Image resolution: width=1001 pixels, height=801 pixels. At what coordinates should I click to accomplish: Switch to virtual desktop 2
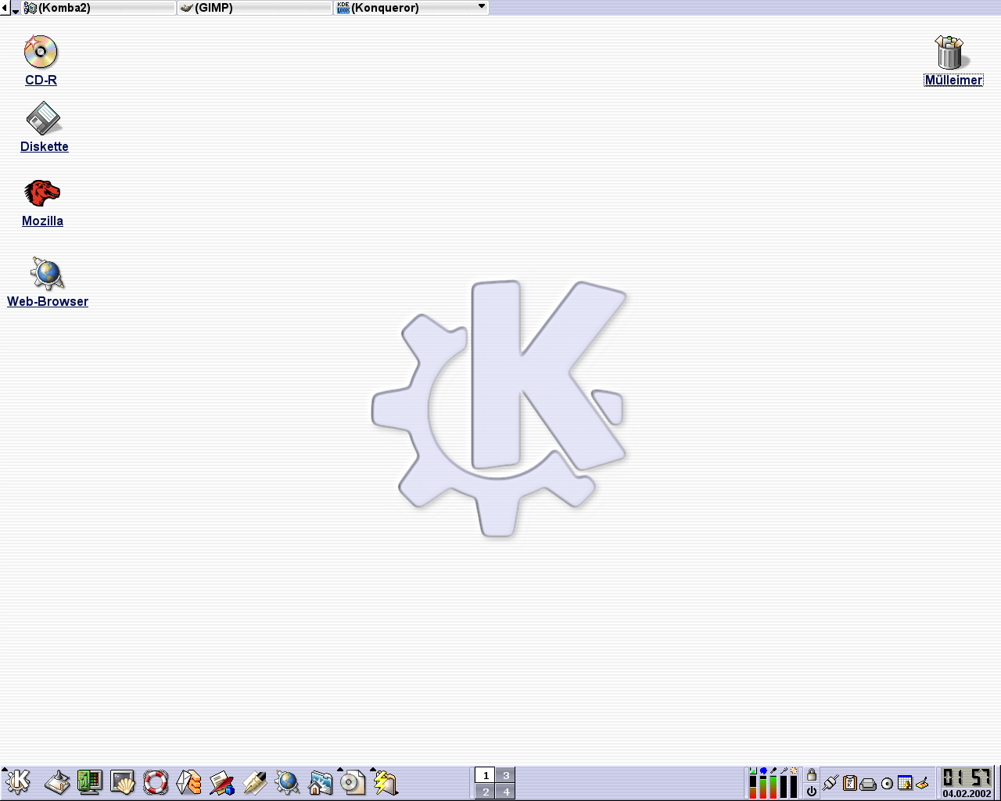point(486,792)
